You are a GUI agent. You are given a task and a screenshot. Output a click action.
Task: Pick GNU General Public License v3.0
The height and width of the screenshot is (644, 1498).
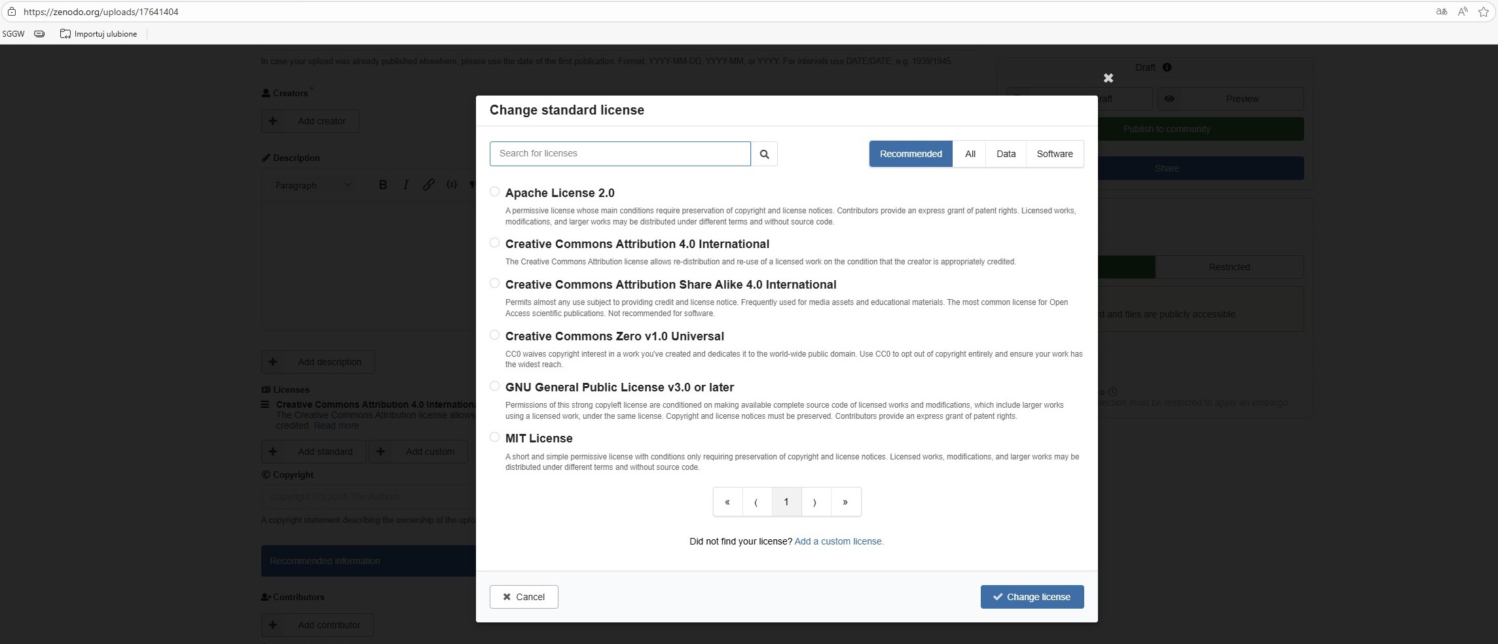(494, 386)
